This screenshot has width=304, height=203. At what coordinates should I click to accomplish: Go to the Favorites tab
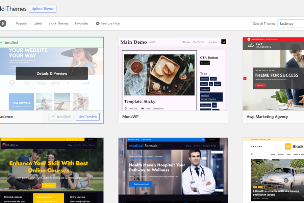pos(81,23)
